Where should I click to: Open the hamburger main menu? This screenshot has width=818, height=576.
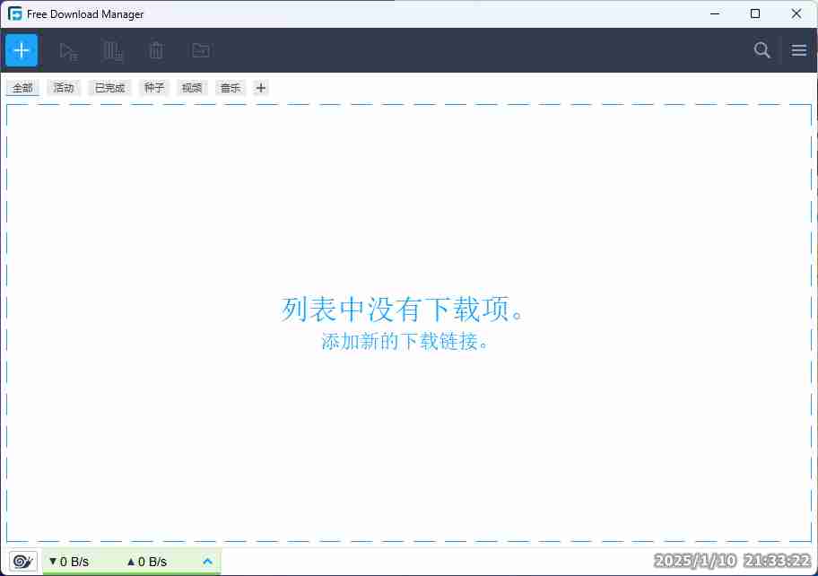click(799, 50)
